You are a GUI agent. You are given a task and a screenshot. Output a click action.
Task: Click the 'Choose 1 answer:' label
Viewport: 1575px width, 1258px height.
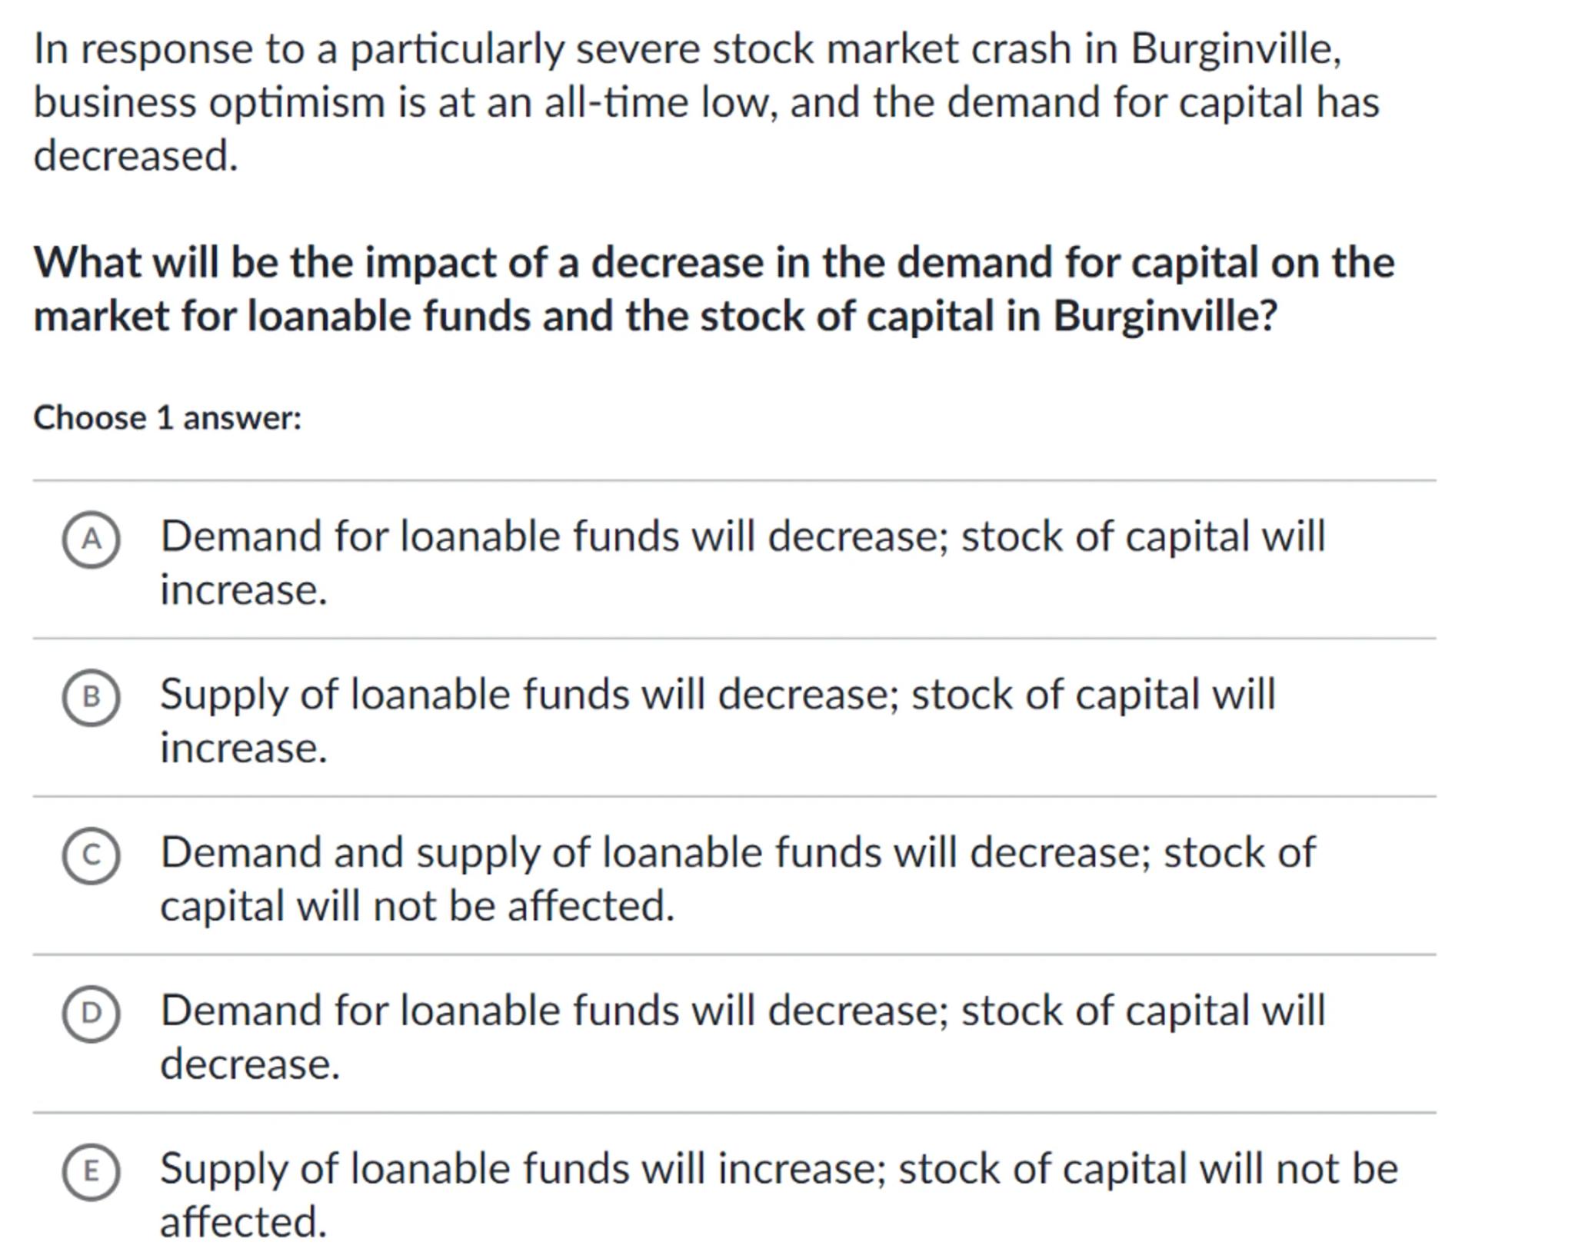tap(168, 418)
